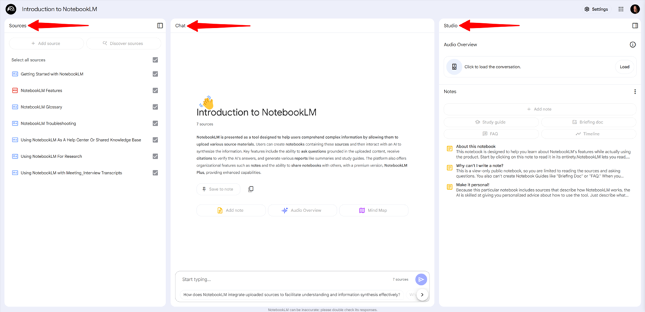Click the NotebookLM logo icon

(11, 9)
